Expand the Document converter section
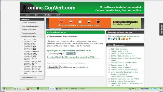The height and width of the screenshot is (92, 163). tap(32, 26)
